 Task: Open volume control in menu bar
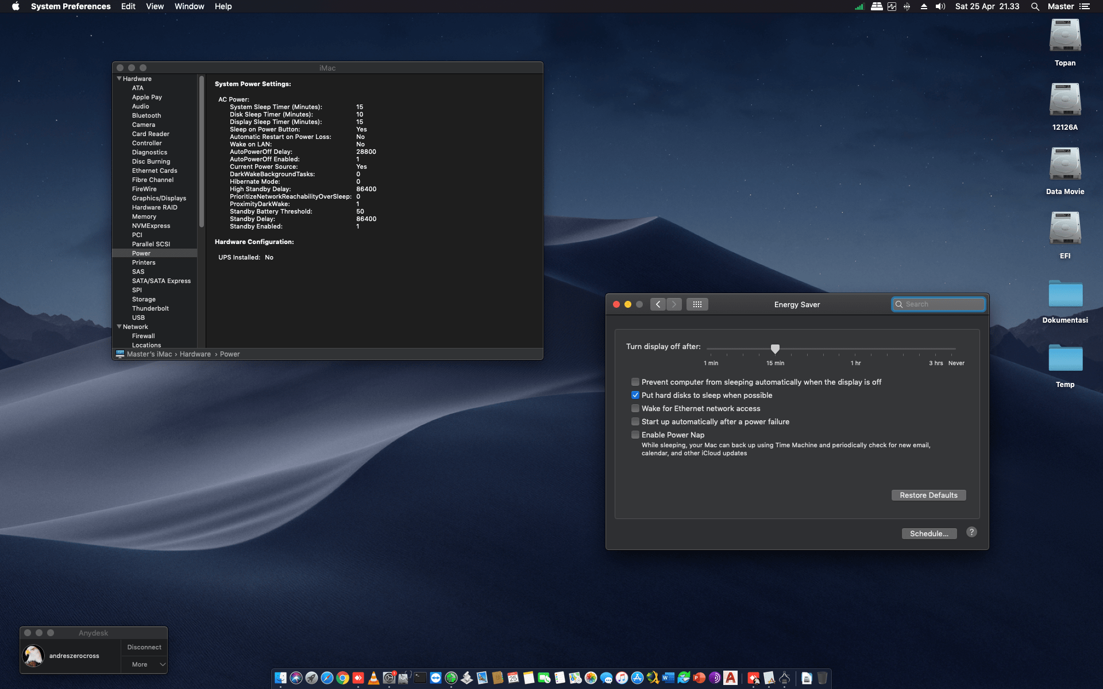click(x=940, y=6)
